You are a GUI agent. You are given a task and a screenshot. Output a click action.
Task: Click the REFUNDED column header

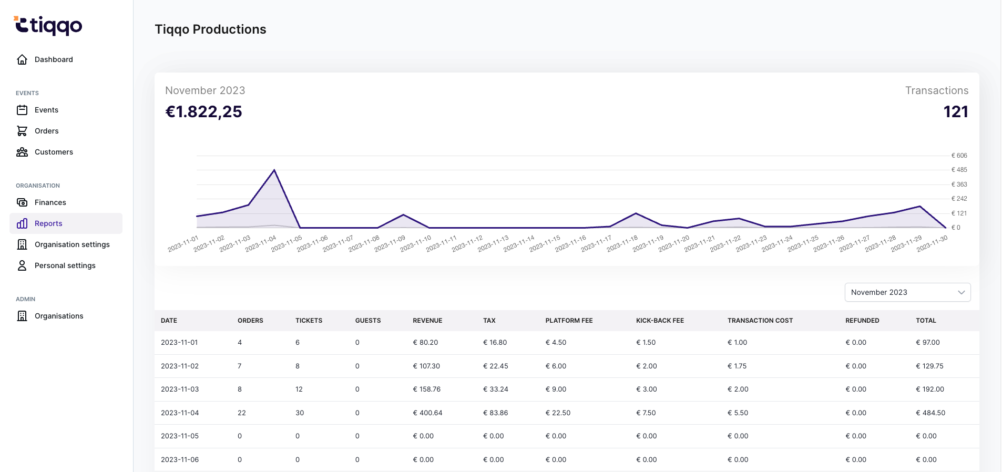(x=862, y=321)
